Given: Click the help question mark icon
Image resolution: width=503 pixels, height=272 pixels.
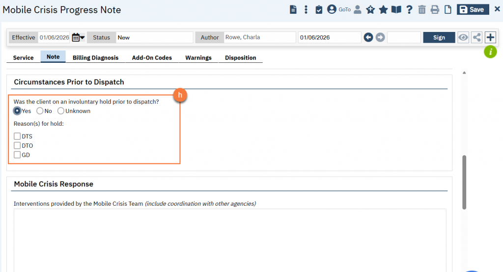Looking at the screenshot, I should coord(409,9).
